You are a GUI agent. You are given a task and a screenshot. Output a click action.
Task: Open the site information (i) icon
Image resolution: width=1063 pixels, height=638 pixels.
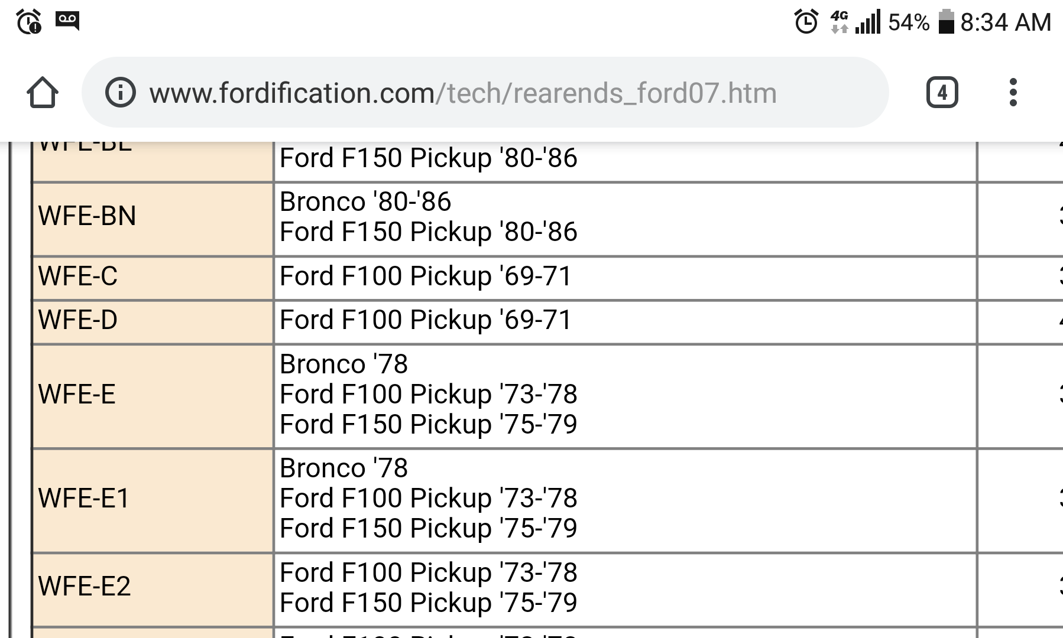point(120,92)
